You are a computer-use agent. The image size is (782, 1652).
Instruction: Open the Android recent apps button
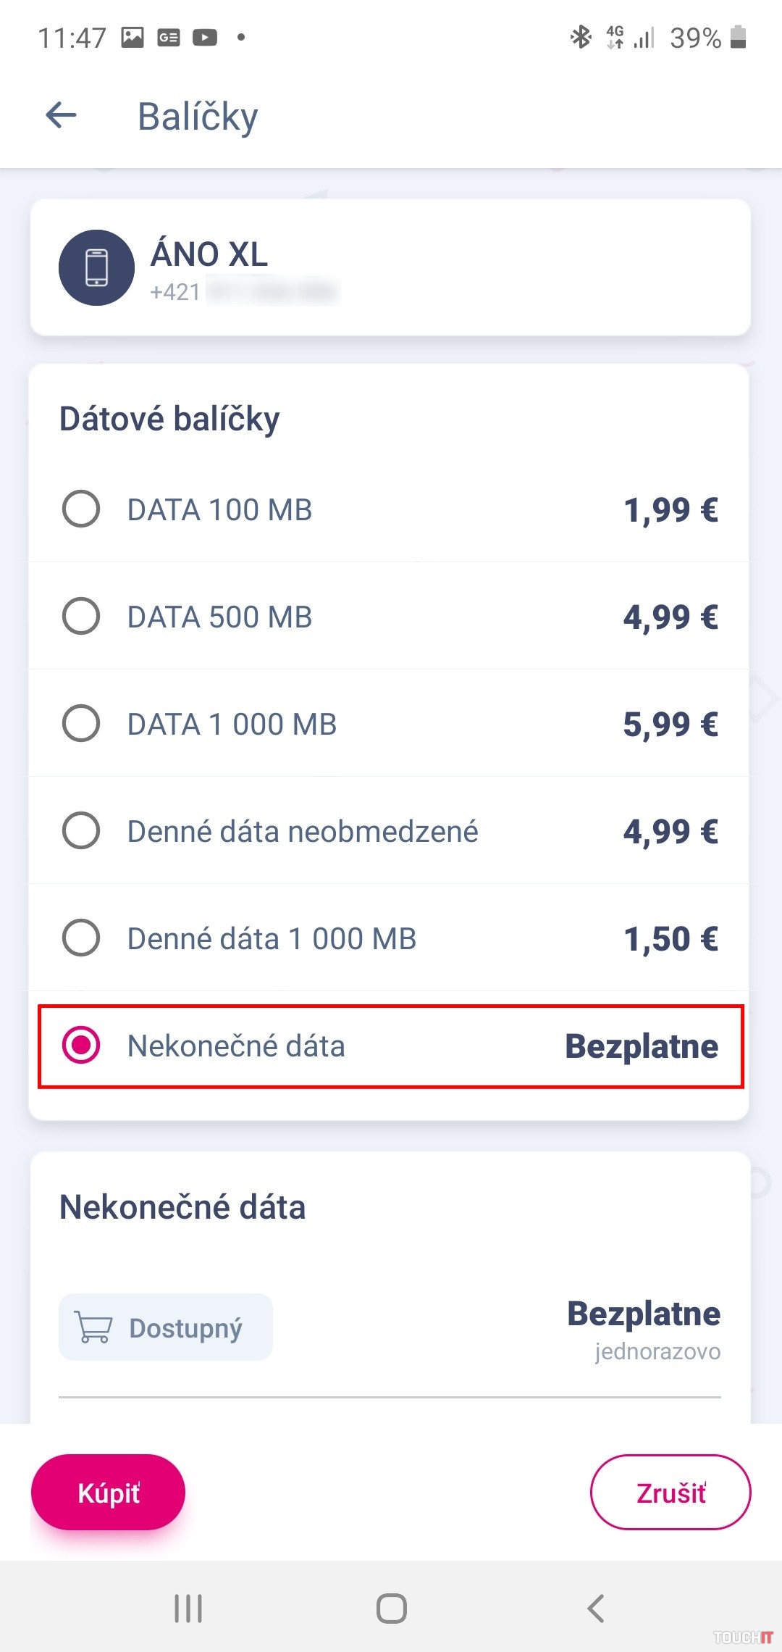click(188, 1609)
